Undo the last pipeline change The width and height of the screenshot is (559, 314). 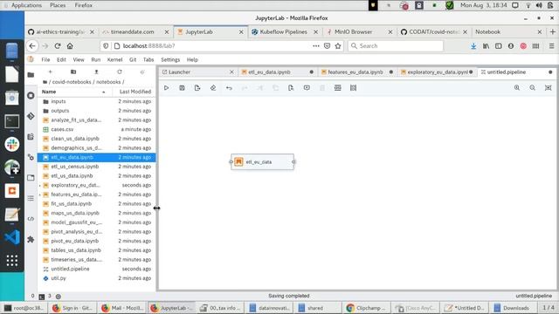coord(229,88)
